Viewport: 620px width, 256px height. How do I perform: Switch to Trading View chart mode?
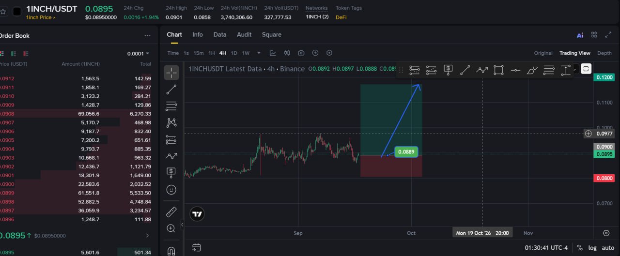point(575,53)
